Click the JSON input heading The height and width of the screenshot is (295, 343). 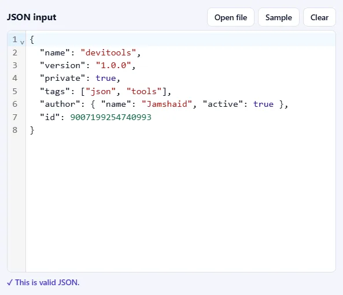(x=31, y=17)
